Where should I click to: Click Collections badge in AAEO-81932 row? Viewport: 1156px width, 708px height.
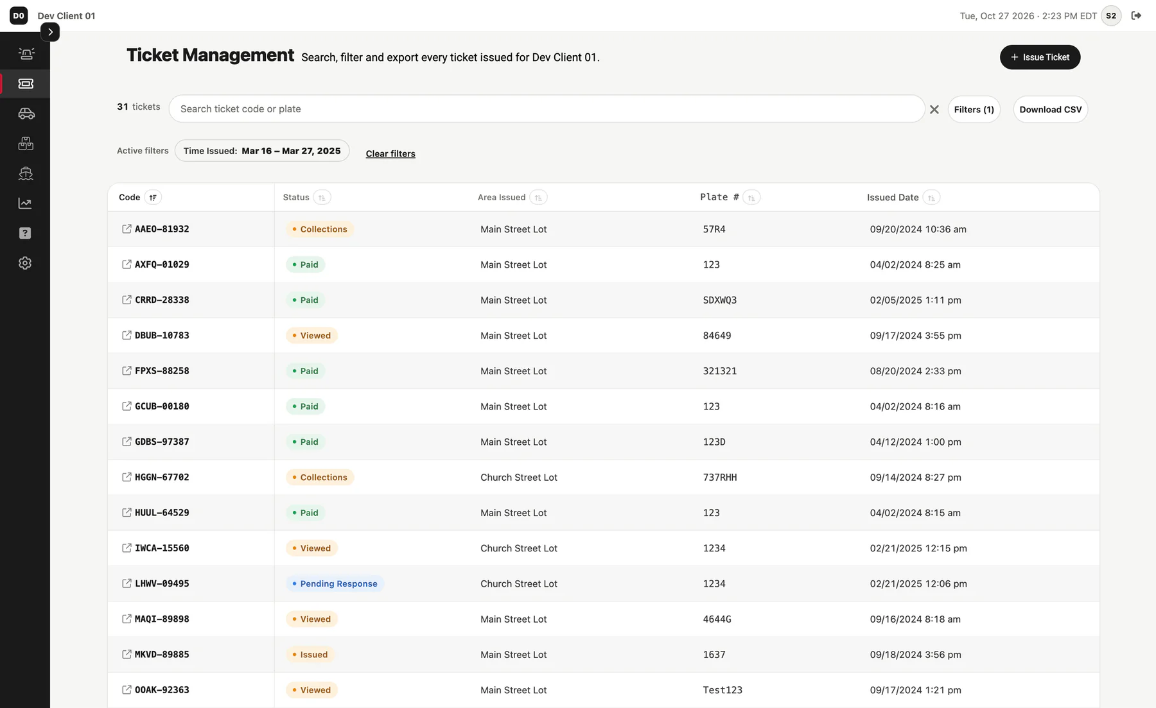pyautogui.click(x=319, y=229)
